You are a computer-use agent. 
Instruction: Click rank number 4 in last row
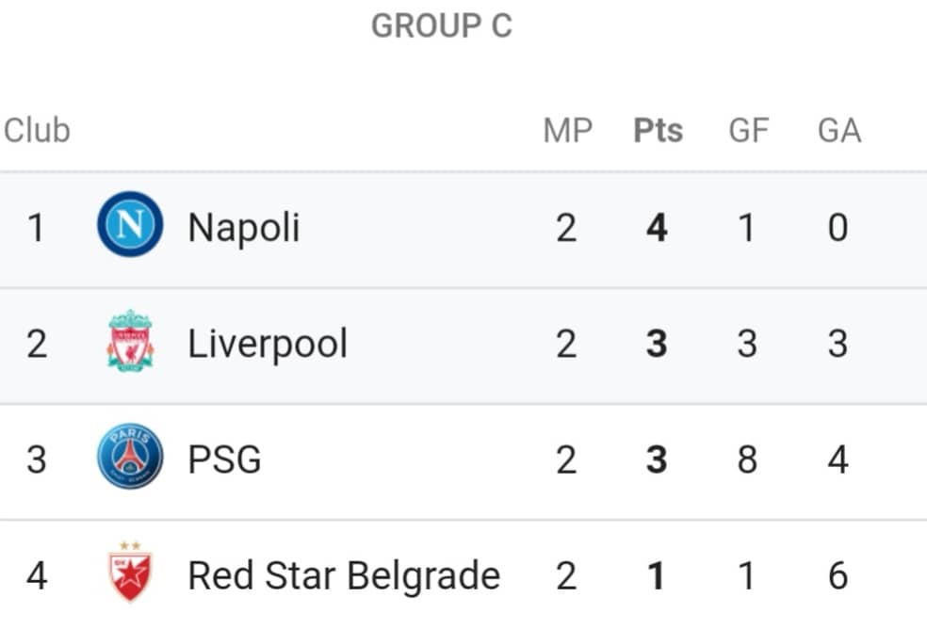pyautogui.click(x=37, y=575)
